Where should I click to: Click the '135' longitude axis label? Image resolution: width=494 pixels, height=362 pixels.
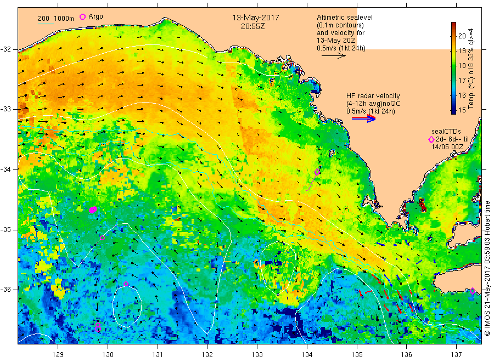[357, 355]
